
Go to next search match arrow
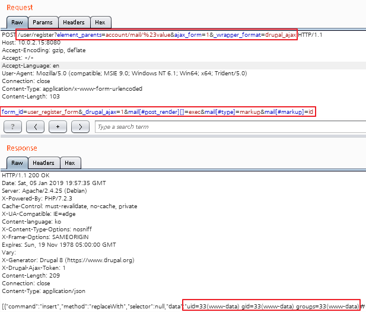pyautogui.click(x=80, y=127)
